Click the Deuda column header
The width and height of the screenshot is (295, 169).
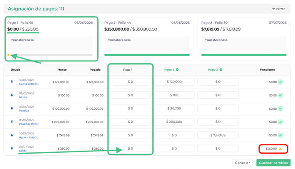point(15,70)
